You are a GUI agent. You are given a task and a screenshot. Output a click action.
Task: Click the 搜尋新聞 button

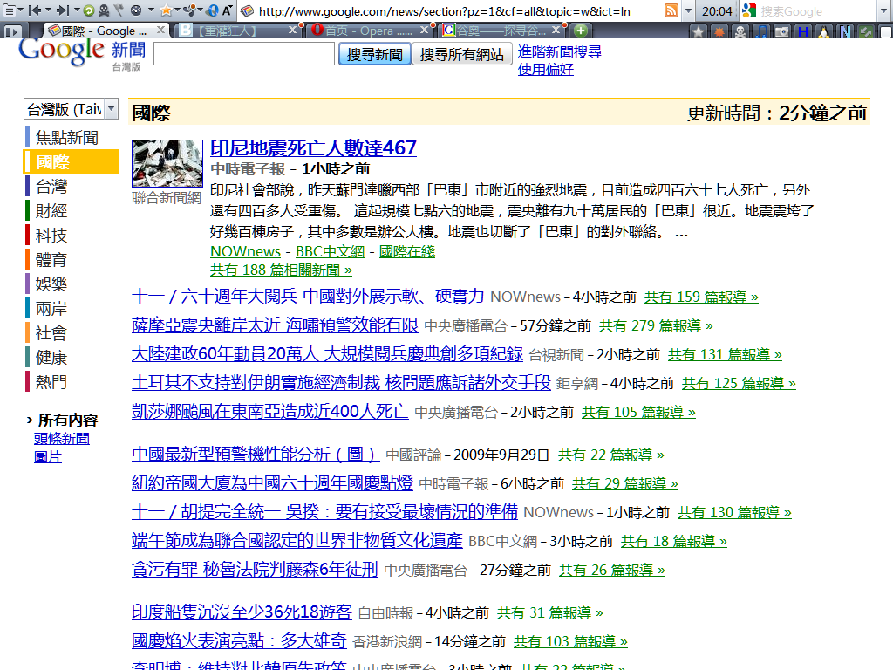pyautogui.click(x=375, y=55)
